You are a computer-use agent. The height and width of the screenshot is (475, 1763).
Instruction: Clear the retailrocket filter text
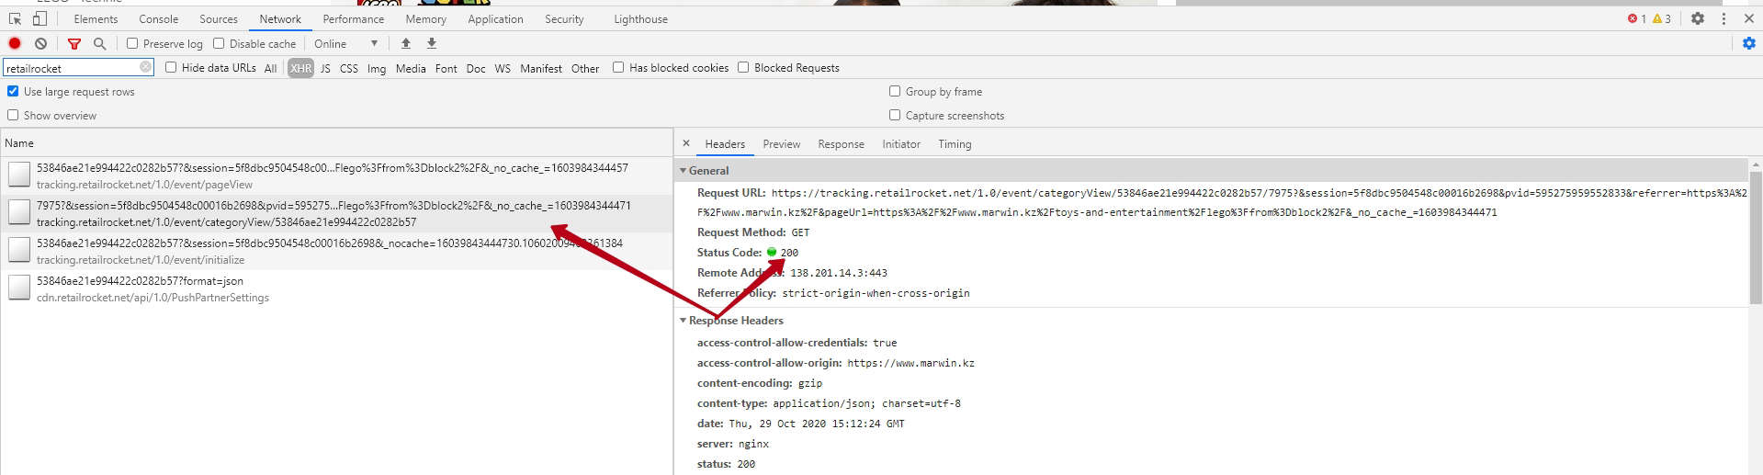coord(146,67)
